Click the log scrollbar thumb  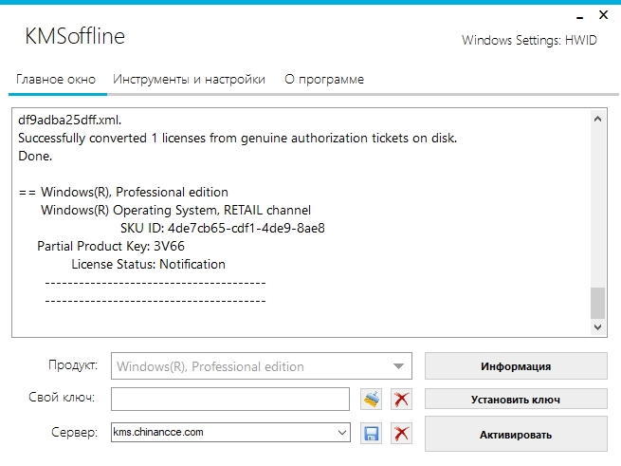tap(597, 302)
